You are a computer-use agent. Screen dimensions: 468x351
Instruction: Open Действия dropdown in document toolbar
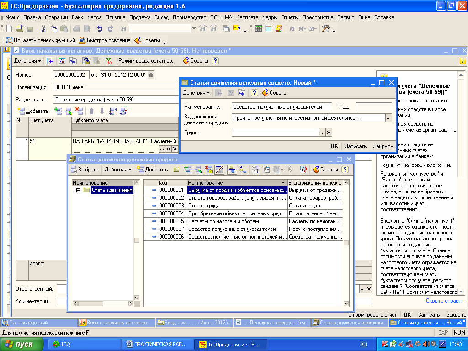(27, 61)
